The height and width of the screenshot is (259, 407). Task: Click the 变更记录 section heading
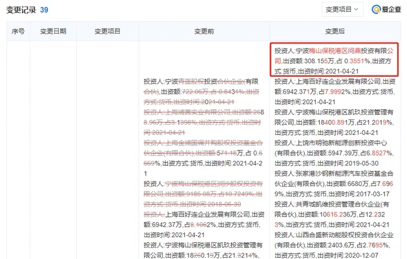[21, 10]
